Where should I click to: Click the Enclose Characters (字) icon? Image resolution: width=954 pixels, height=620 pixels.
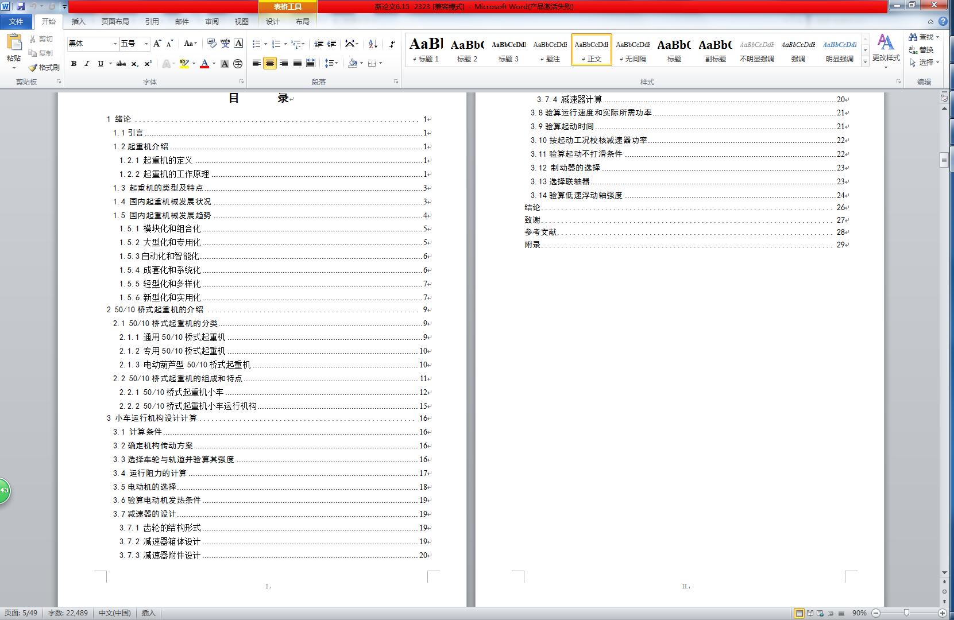[x=238, y=64]
